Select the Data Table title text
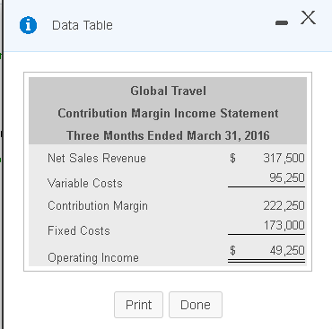This screenshot has height=329, width=332. [83, 25]
